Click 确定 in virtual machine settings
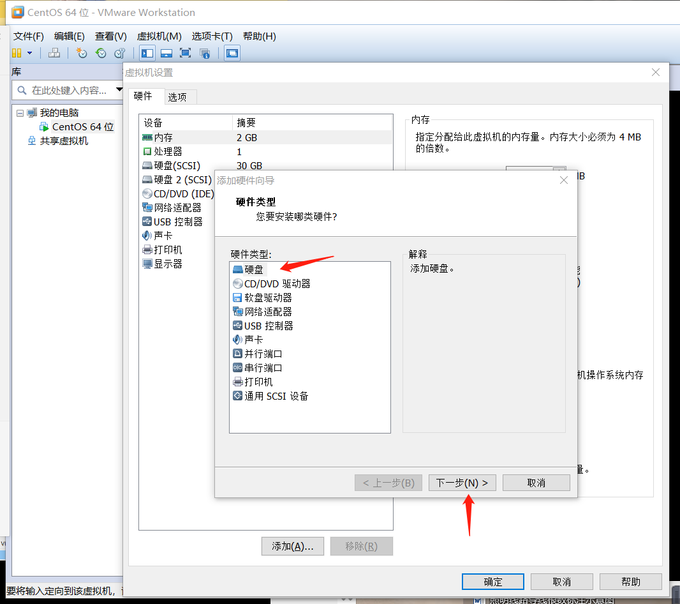This screenshot has width=680, height=604. [492, 582]
